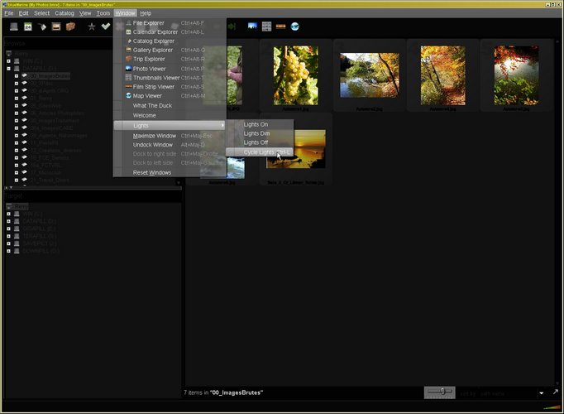Screen dimensions: 564x414
Task: Select Lights Dim option
Action: [x=256, y=133]
